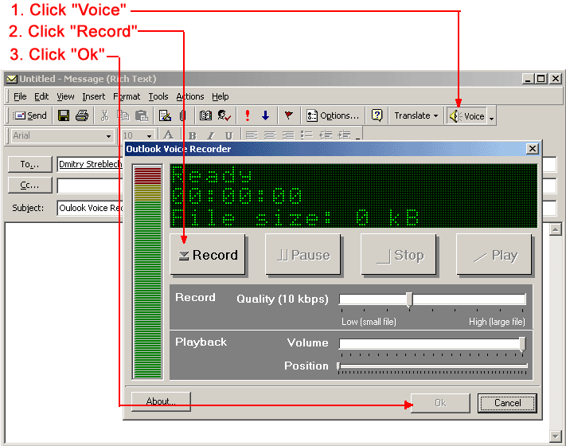Screen dimensions: 566x446
Task: Open the Insert menu
Action: point(93,96)
